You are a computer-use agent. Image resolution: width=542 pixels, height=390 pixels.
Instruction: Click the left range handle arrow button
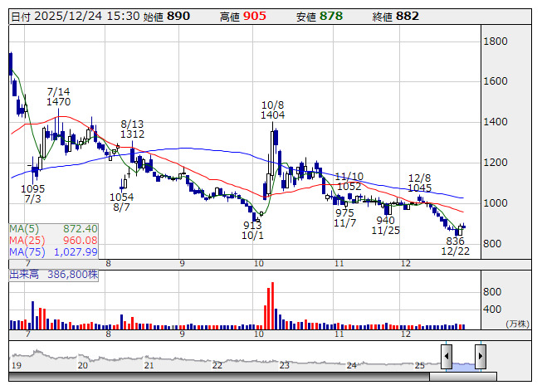[447, 356]
